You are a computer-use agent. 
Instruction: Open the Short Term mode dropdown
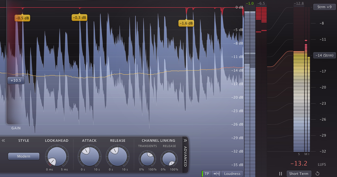point(299,174)
